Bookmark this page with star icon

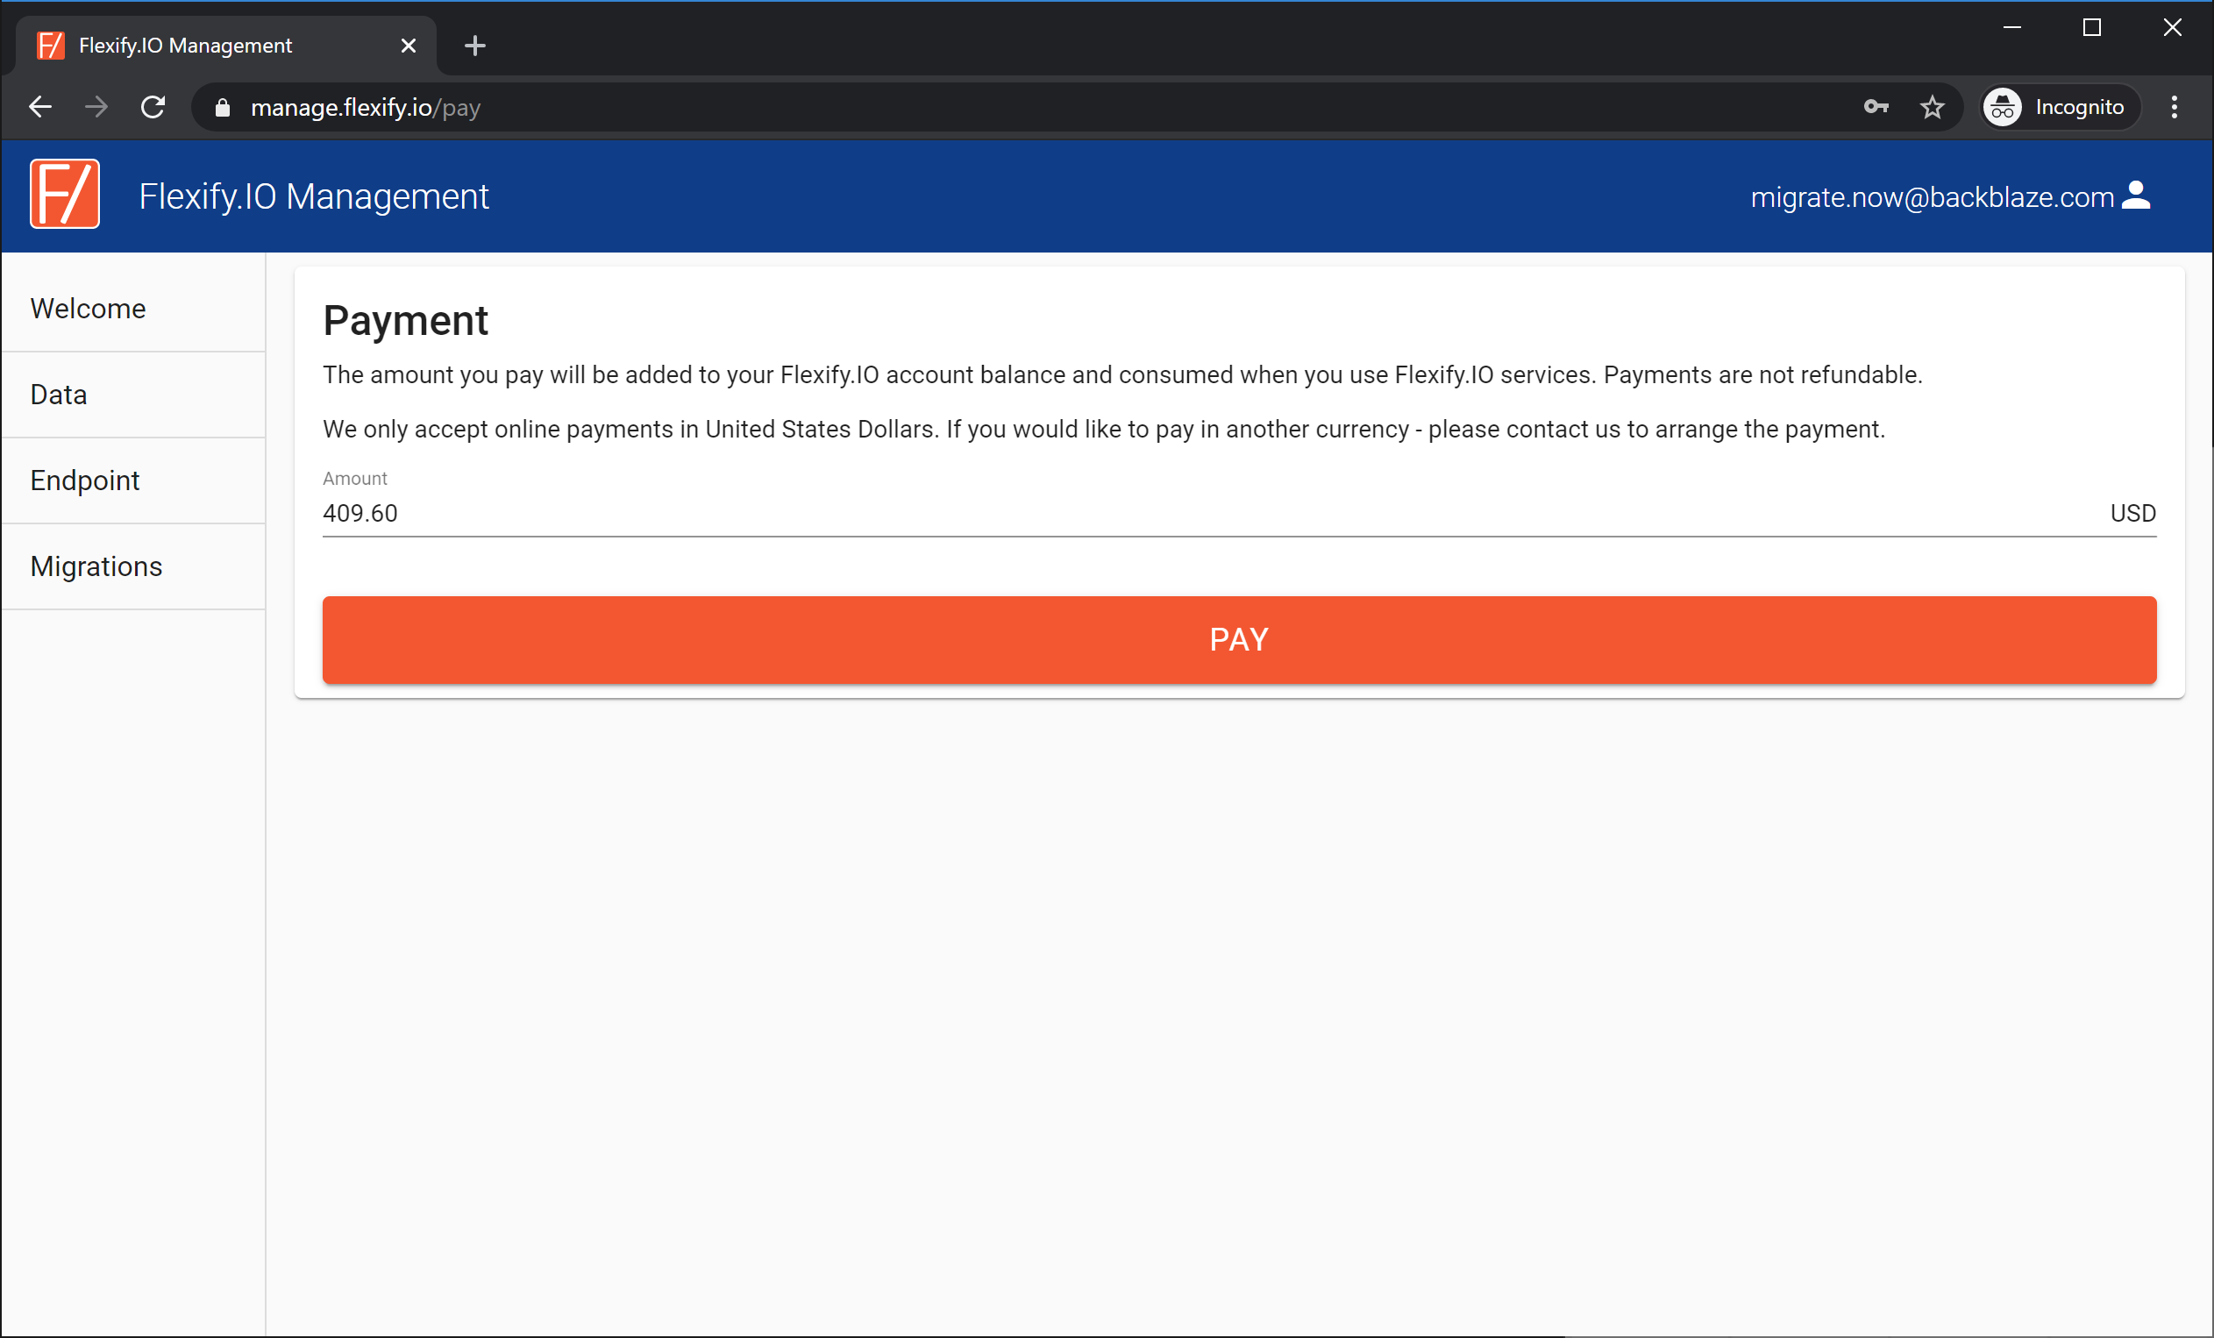click(x=1932, y=107)
